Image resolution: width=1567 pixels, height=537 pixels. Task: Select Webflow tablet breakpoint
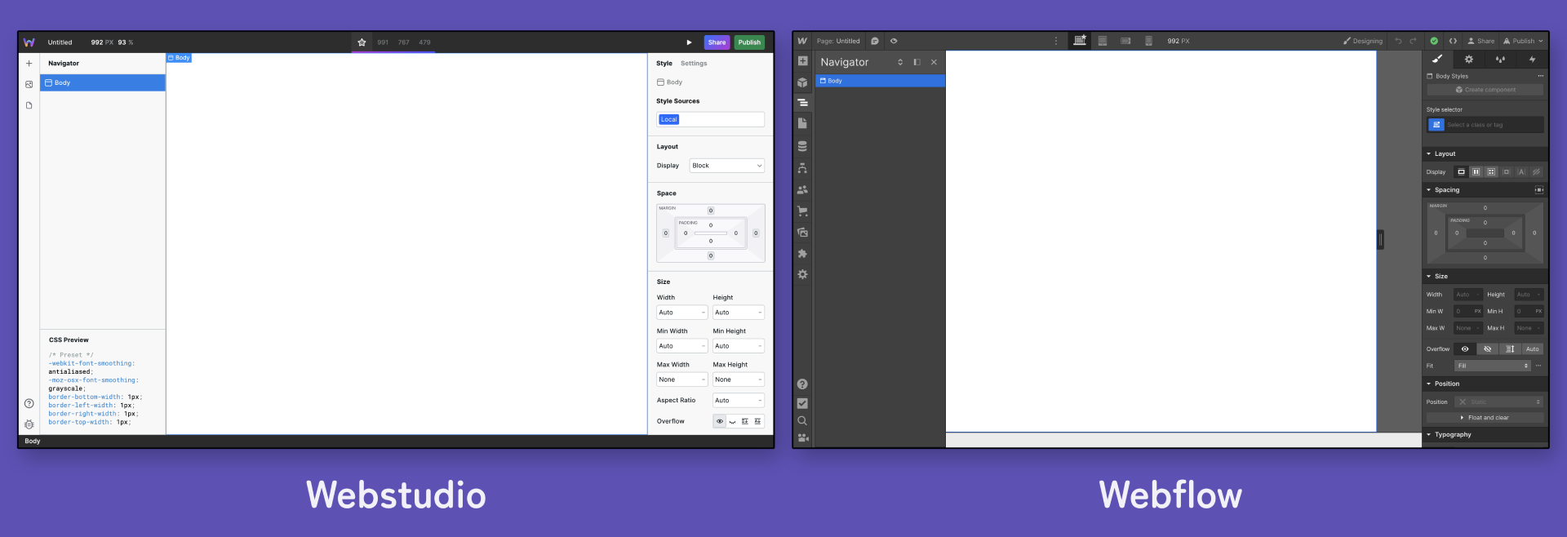coord(1103,41)
